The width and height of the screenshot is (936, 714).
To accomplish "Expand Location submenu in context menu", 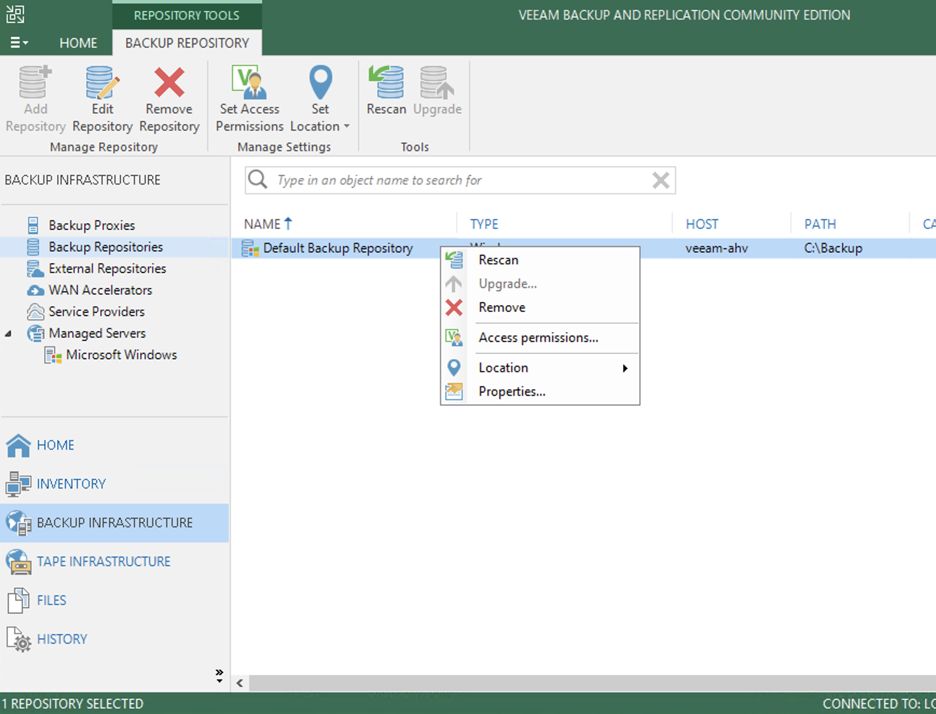I will coord(540,368).
